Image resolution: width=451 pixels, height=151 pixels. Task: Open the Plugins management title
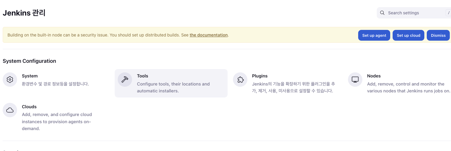(x=260, y=76)
